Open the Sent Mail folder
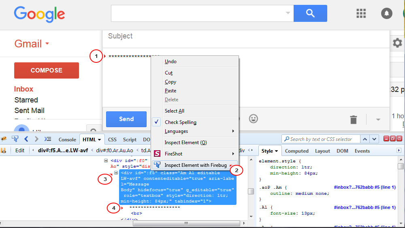The image size is (405, 228). (x=29, y=111)
